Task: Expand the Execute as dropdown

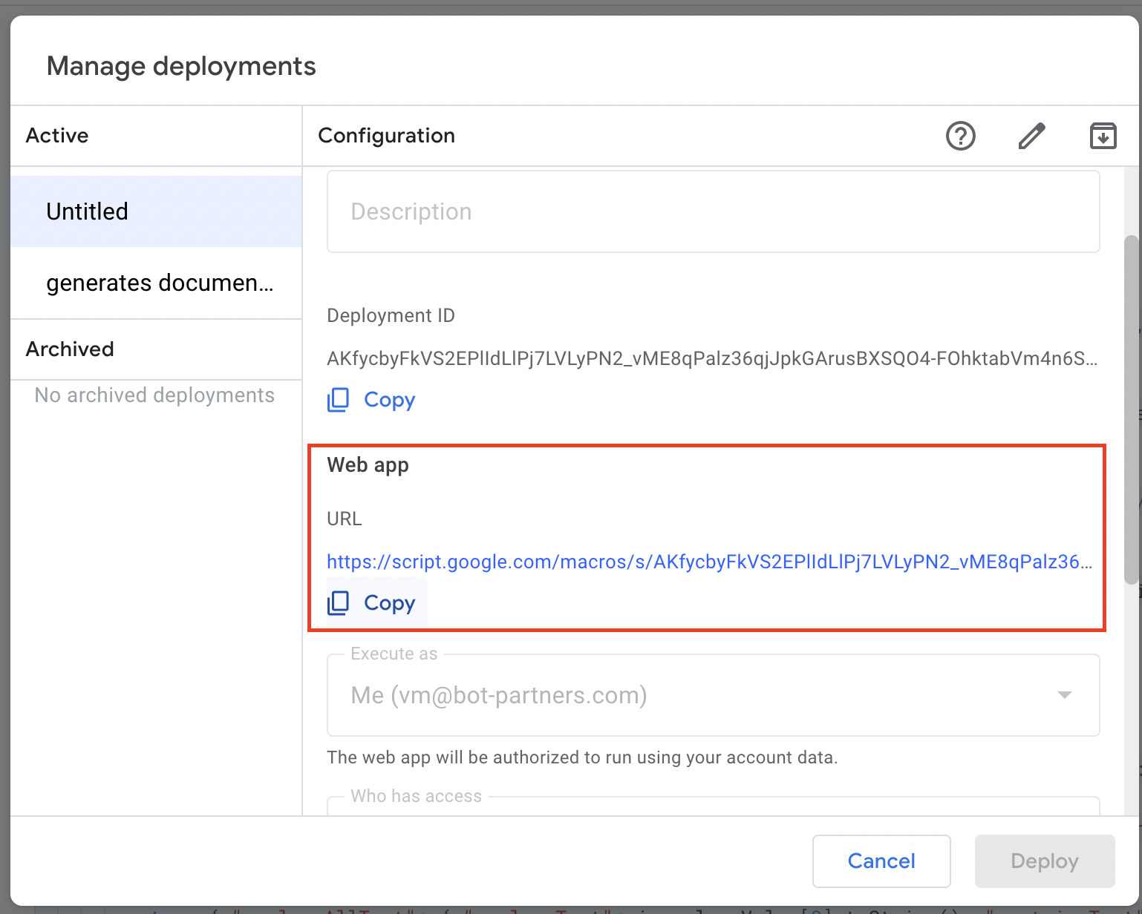Action: click(x=713, y=695)
